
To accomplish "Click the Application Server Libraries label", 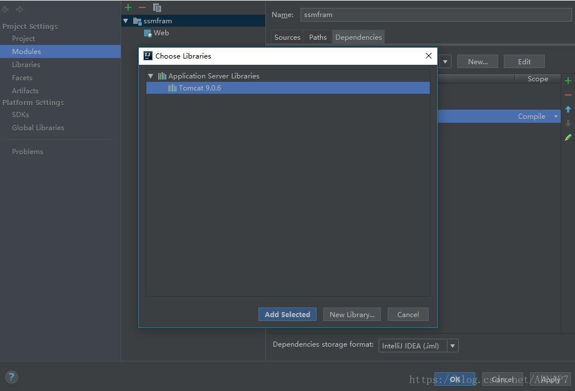I will coord(214,76).
